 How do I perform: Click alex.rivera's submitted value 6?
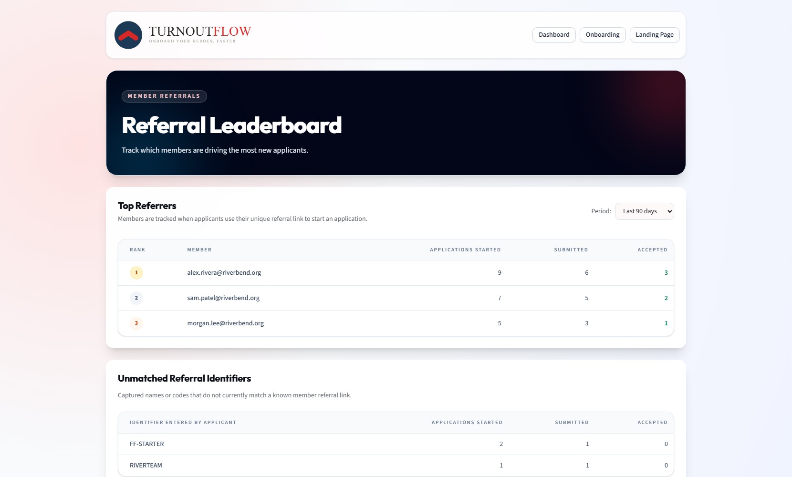(x=586, y=273)
